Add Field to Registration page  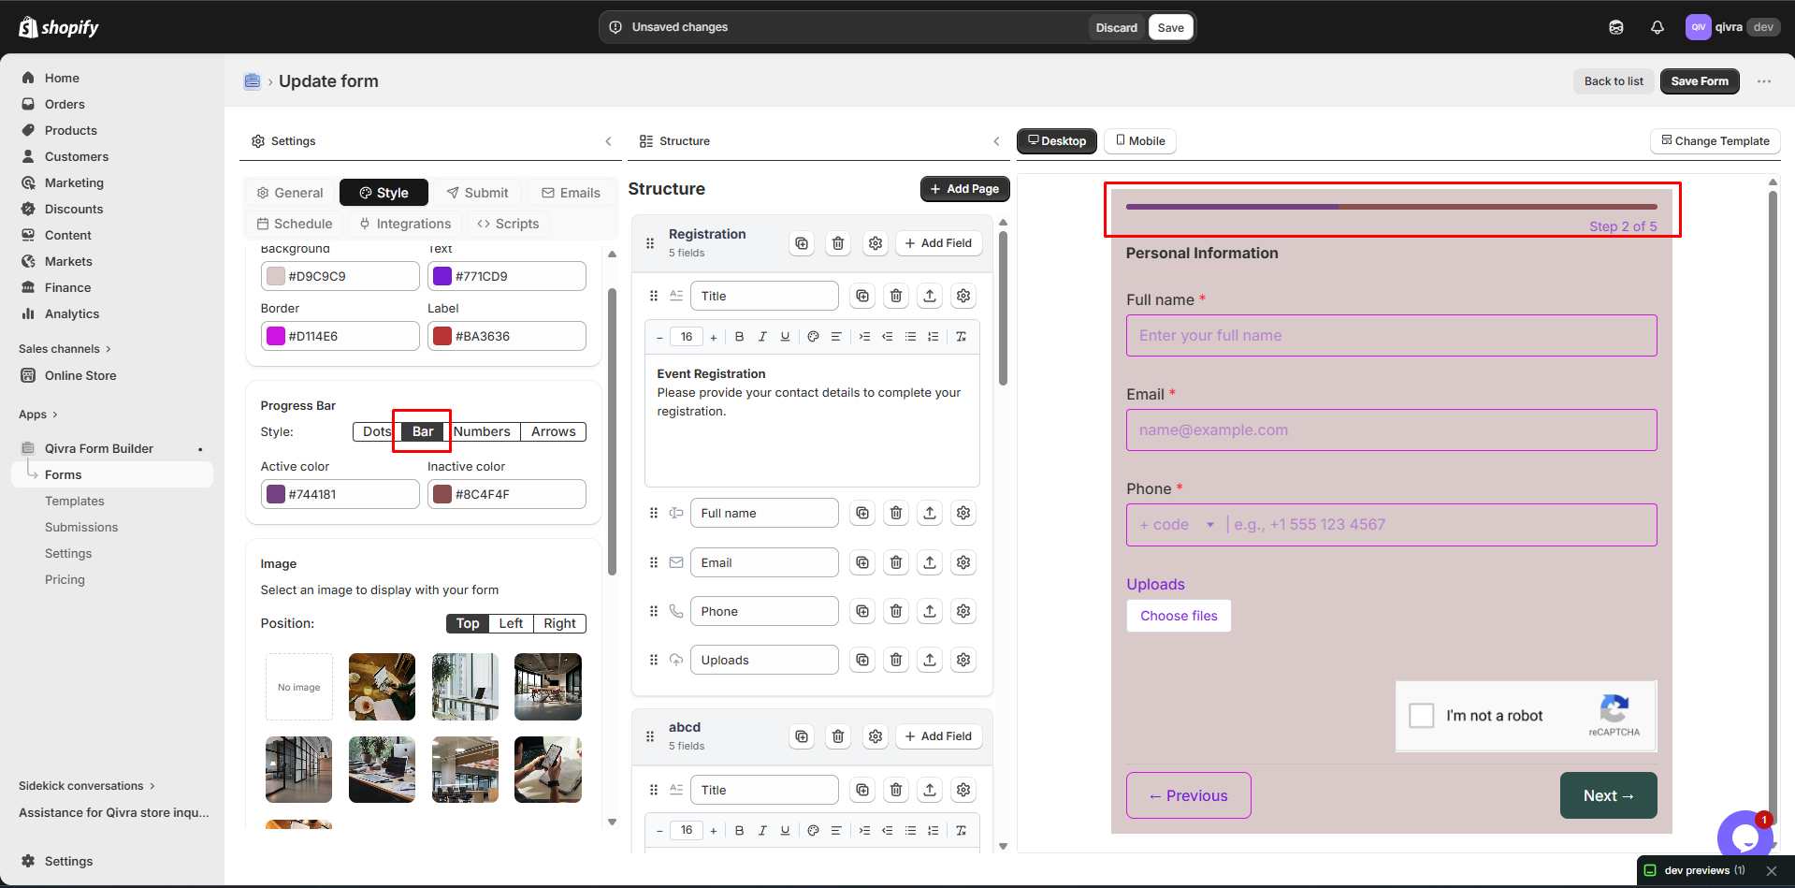938,243
